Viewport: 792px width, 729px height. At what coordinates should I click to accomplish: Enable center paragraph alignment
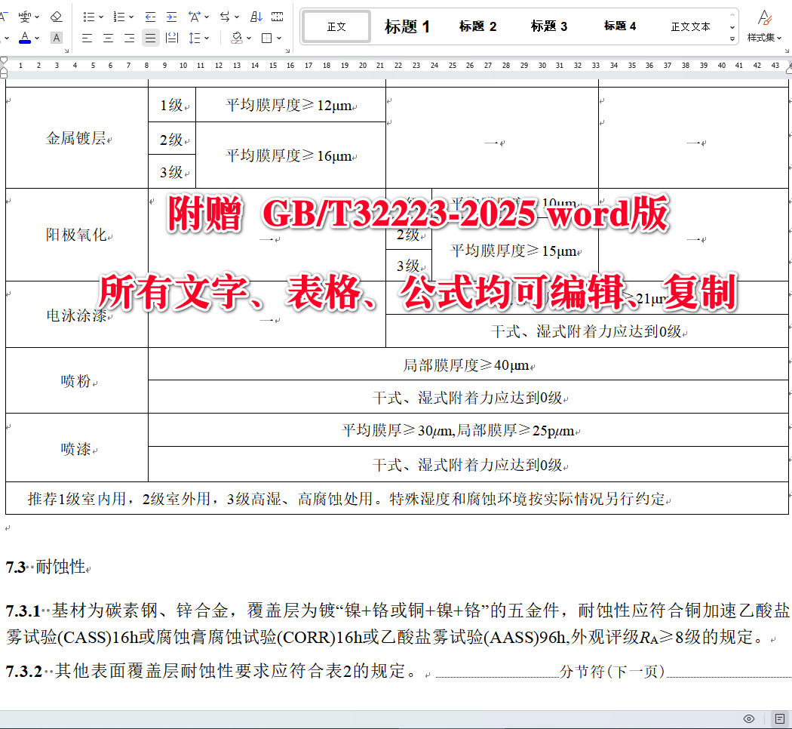tap(108, 37)
